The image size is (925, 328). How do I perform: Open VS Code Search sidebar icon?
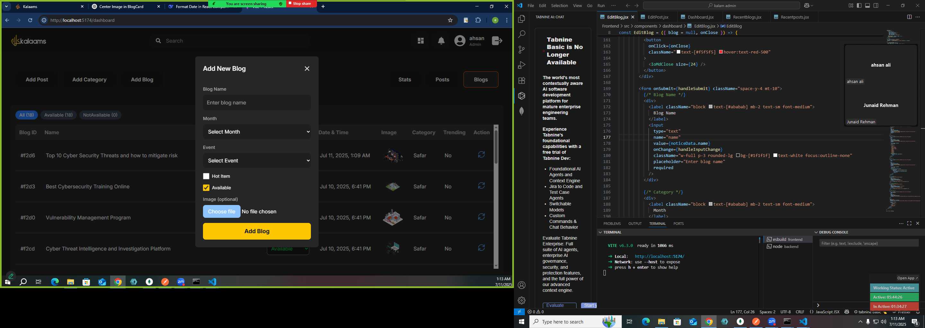[521, 34]
